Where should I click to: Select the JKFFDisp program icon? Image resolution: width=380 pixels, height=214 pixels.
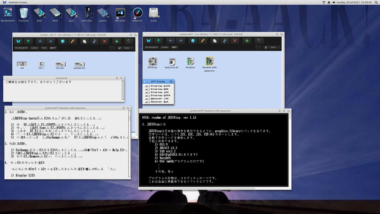click(x=152, y=63)
